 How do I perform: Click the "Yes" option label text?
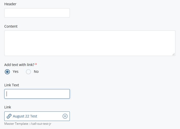pos(16,72)
